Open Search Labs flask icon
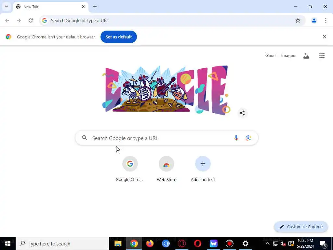The image size is (333, 250). coord(306,55)
